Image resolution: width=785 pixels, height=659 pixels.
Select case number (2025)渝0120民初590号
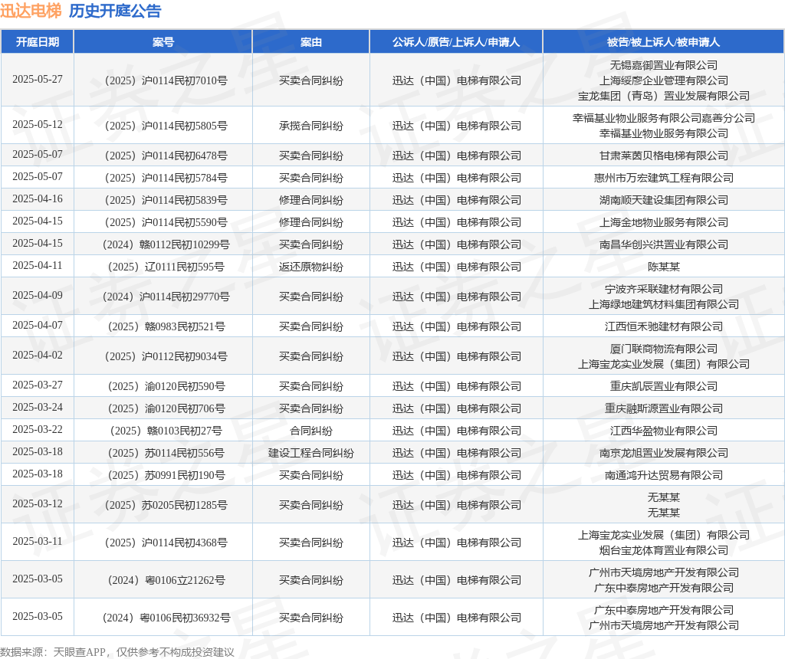[x=166, y=386]
